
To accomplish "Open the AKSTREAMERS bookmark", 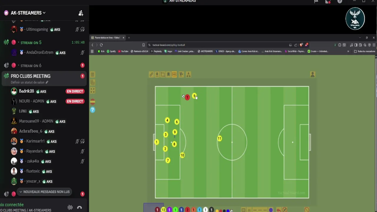I will coord(205,51).
